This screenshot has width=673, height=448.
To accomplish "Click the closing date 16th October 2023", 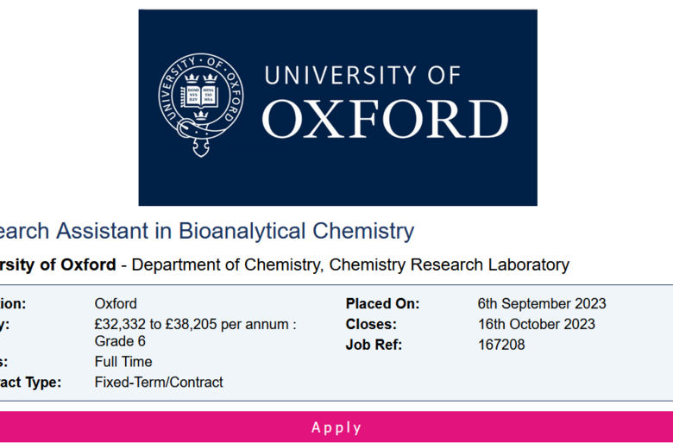I will [537, 324].
